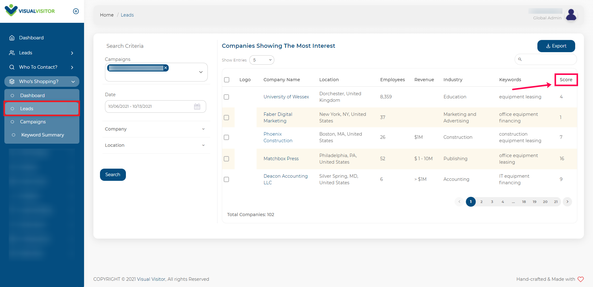The image size is (593, 287).
Task: Click the Search button
Action: point(113,175)
